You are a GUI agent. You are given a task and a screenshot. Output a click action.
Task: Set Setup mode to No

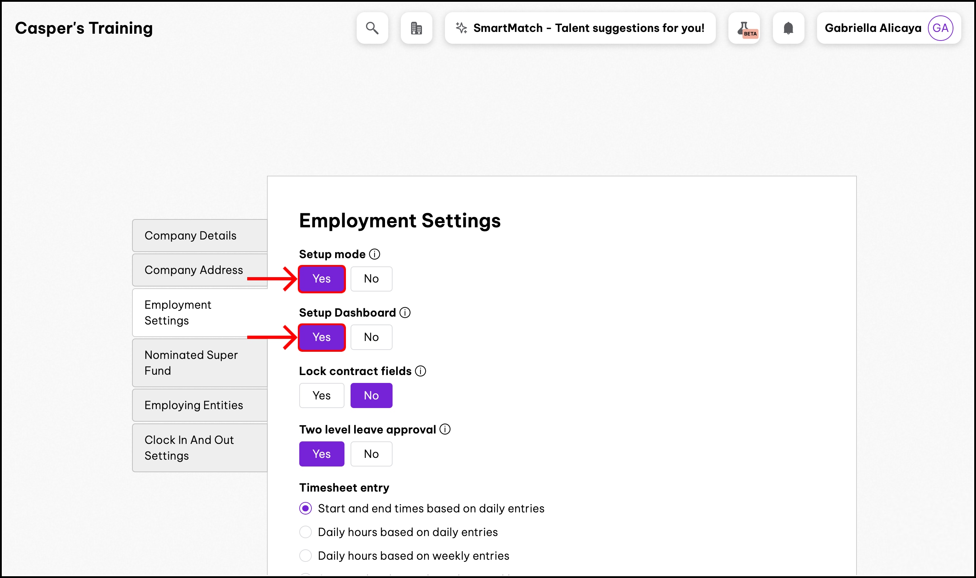point(371,279)
